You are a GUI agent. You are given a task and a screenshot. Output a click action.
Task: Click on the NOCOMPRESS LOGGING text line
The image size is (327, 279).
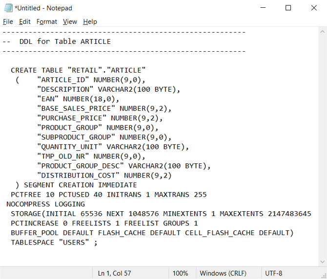coord(45,204)
